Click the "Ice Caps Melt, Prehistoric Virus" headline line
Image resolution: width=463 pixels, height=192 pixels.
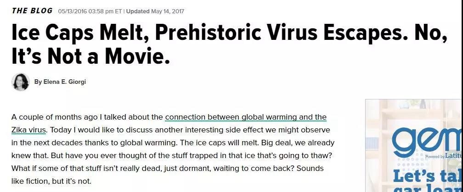pos(230,33)
